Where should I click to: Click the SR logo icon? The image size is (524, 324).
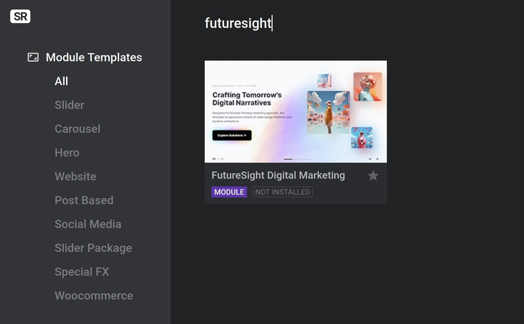tap(20, 16)
